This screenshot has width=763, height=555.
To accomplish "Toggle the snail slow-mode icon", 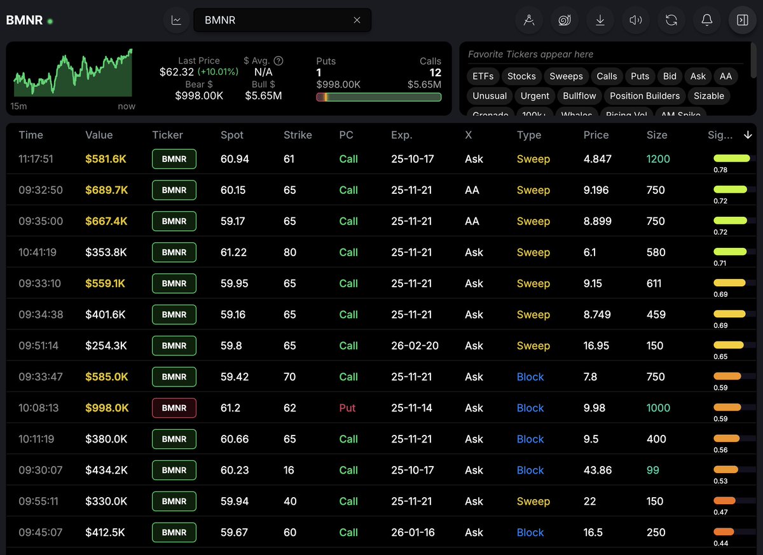I will click(x=564, y=20).
